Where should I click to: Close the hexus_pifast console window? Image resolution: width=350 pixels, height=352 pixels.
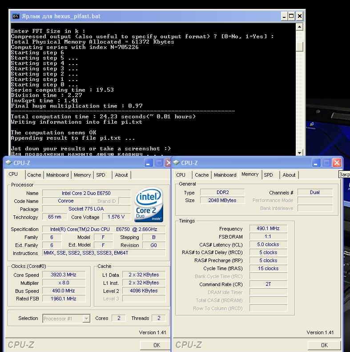pyautogui.click(x=299, y=16)
